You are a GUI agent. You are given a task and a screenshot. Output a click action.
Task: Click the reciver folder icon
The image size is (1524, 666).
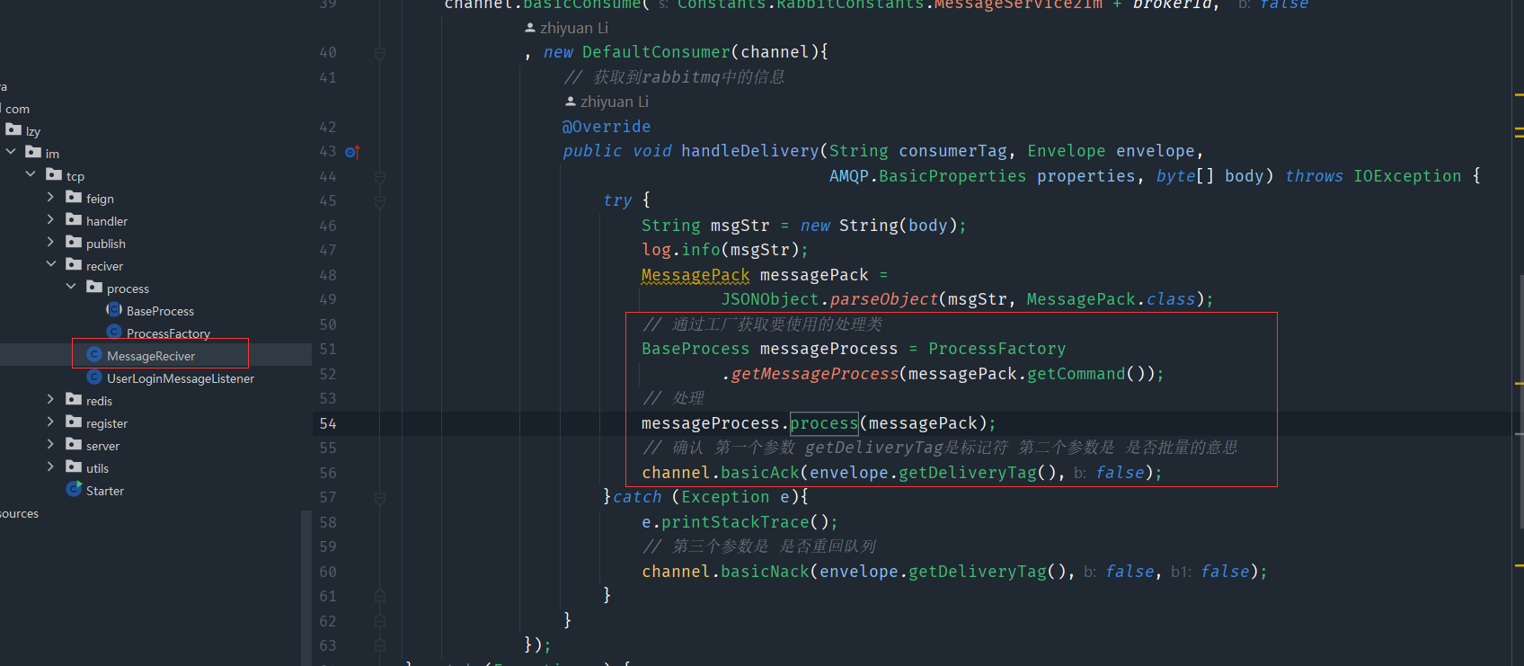click(x=74, y=264)
